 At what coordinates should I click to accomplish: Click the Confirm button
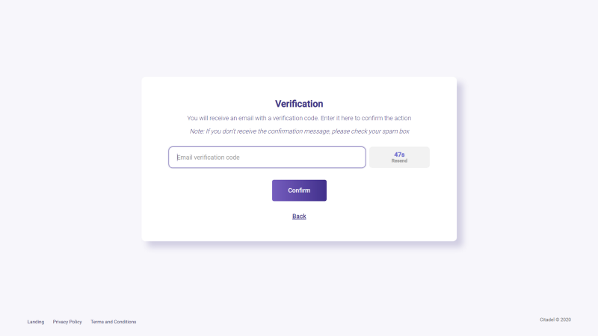click(299, 190)
